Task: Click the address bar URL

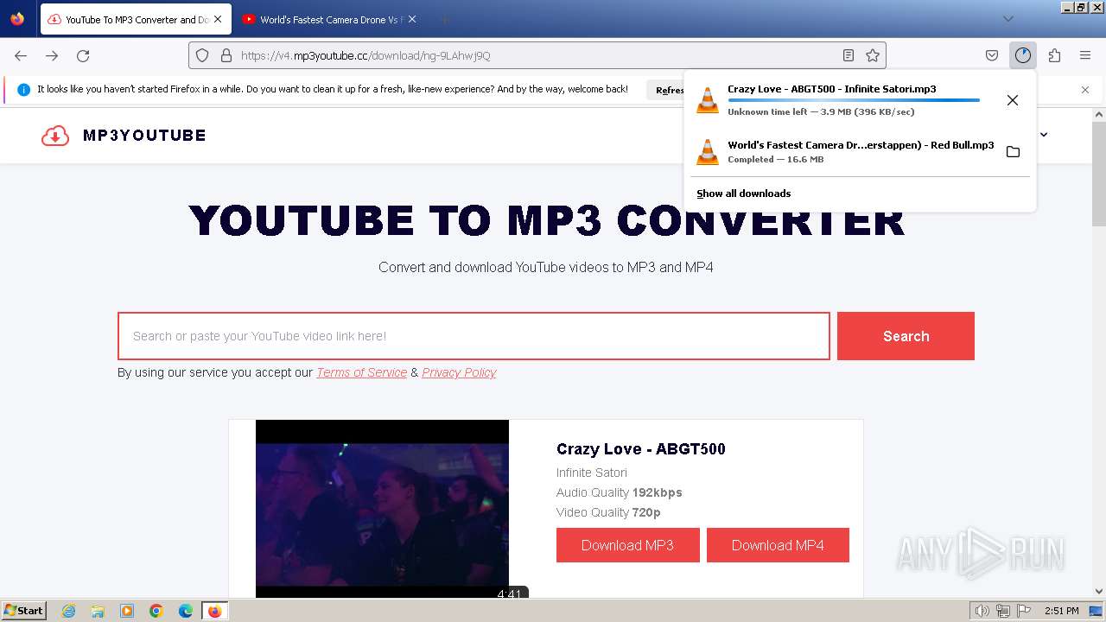Action: (x=366, y=55)
